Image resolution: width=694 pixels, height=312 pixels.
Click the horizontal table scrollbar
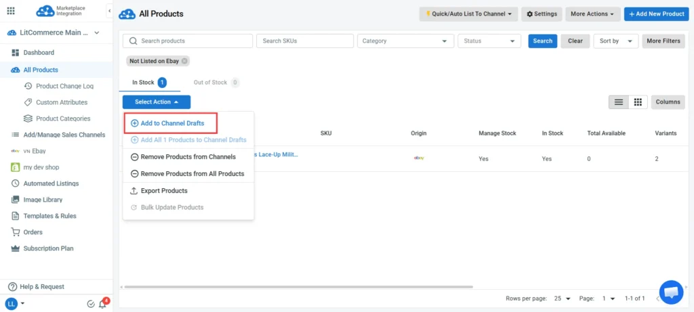click(x=299, y=287)
